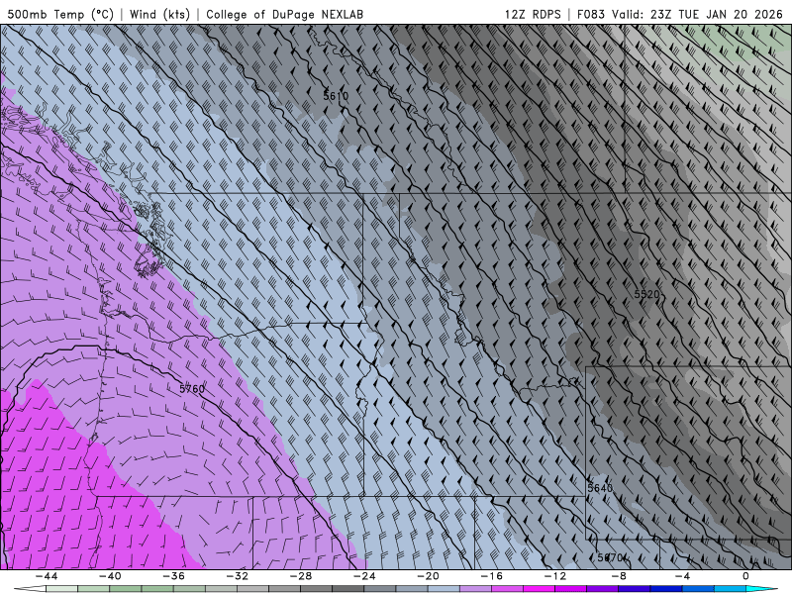792x594 pixels.
Task: Click the "Valid: 23Z TUE JAN 20 2026" text
Action: click(x=697, y=14)
